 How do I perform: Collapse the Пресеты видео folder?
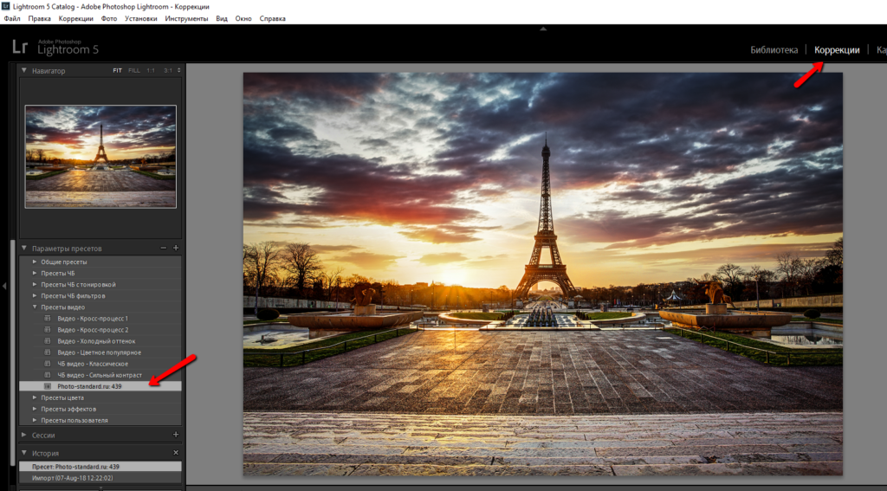click(35, 307)
